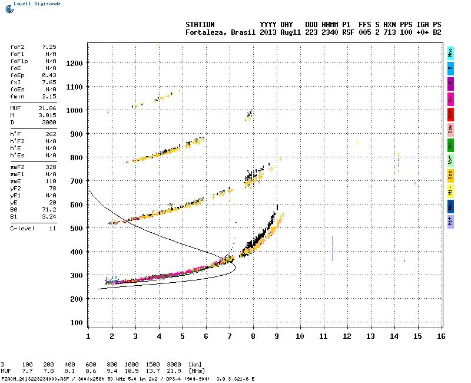The height and width of the screenshot is (383, 471).
Task: Select the red Vo+ legend swatch
Action: click(x=450, y=114)
